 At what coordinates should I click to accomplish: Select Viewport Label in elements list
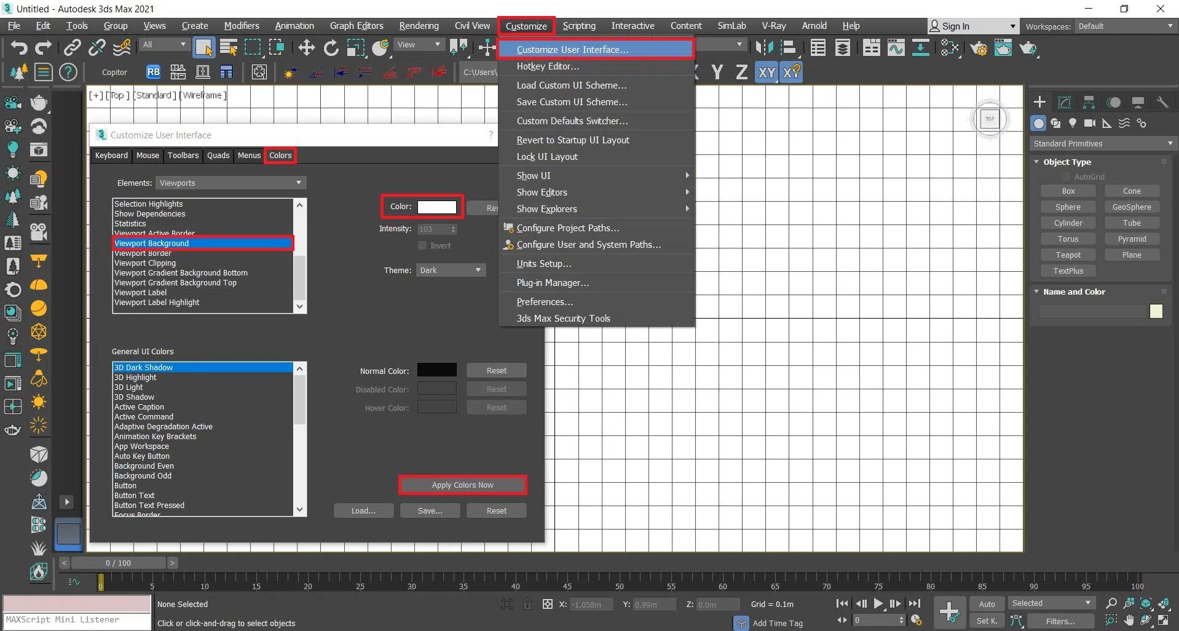pyautogui.click(x=141, y=293)
